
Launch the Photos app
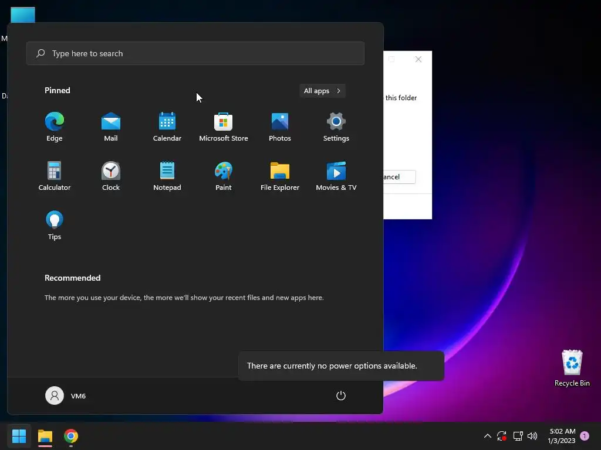coord(280,127)
